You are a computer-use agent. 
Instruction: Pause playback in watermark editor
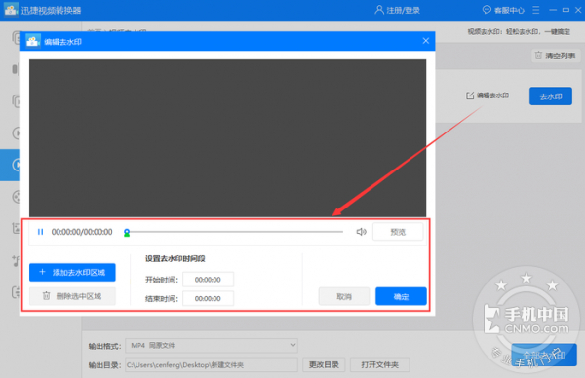tap(40, 232)
